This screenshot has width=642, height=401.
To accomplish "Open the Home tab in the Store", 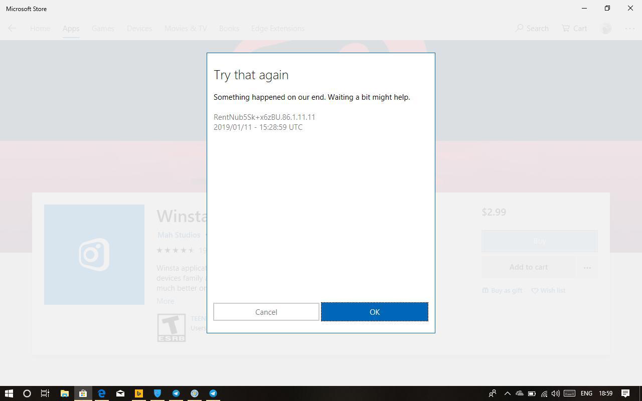I will coord(40,29).
